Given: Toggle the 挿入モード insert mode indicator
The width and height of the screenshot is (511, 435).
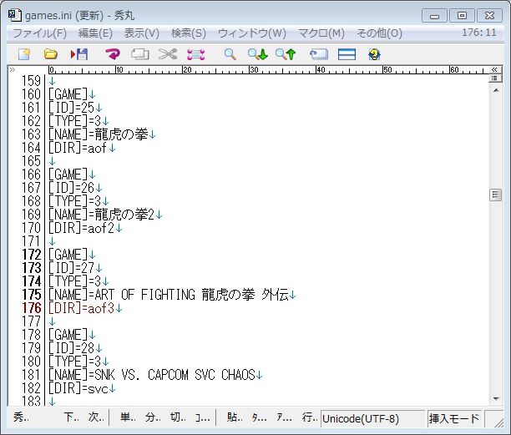Looking at the screenshot, I should point(454,418).
